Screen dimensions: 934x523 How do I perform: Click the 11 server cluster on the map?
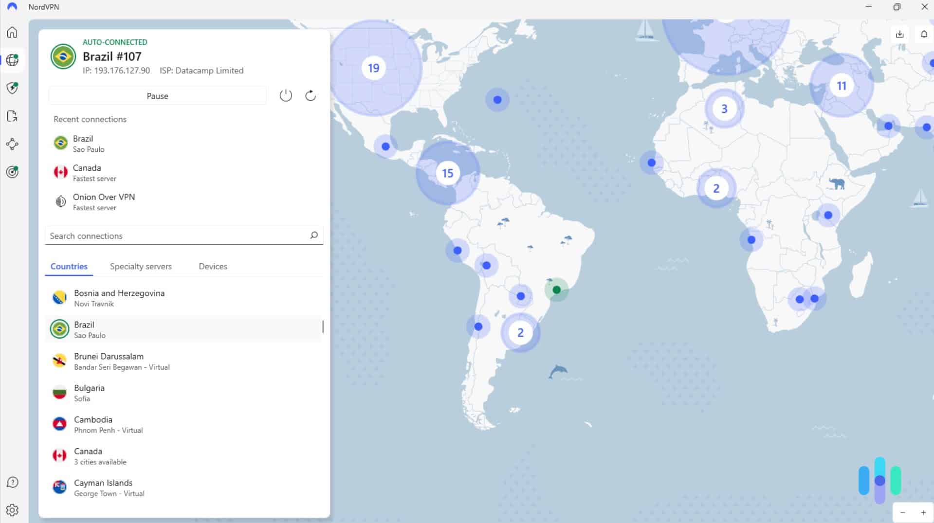842,86
